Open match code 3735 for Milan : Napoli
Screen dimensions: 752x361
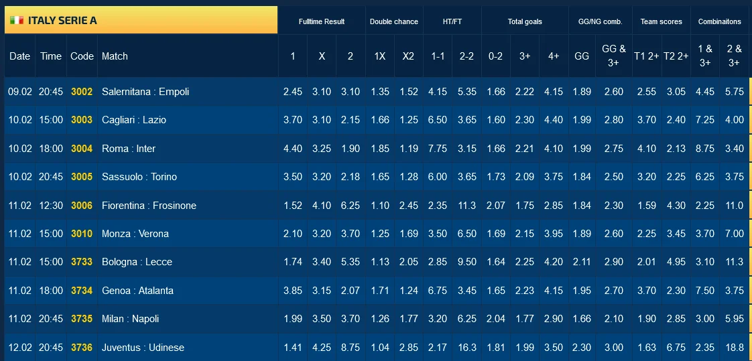[x=82, y=319]
